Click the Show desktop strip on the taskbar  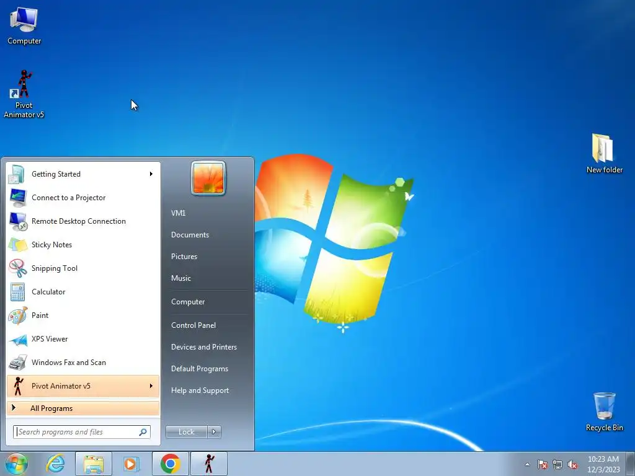pyautogui.click(x=630, y=464)
